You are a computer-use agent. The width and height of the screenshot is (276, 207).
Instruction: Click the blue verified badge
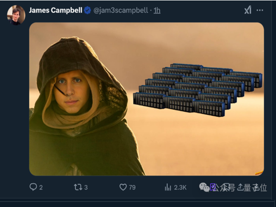[87, 10]
